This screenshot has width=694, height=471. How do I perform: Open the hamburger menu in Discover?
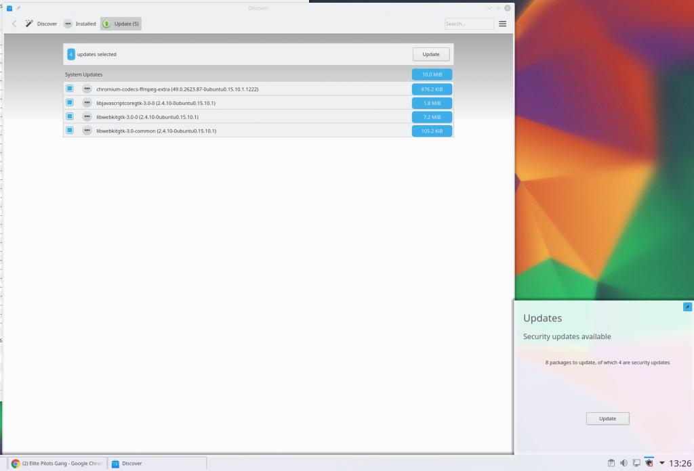(502, 24)
